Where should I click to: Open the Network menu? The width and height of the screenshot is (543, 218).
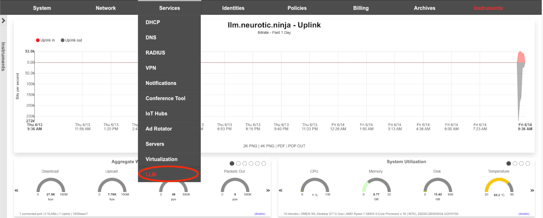pos(106,8)
